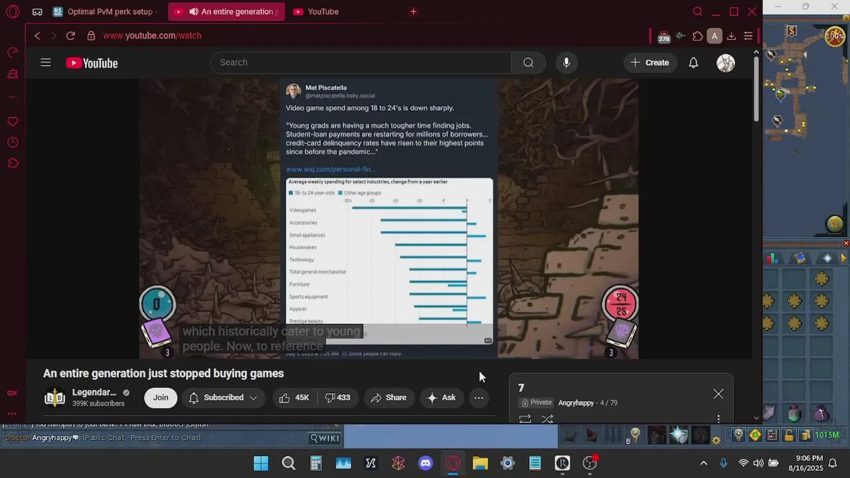Open Windows taskbar search
The height and width of the screenshot is (478, 850).
(x=288, y=463)
